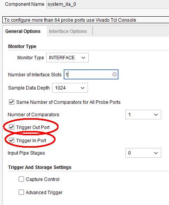
Task: Uncheck Same Number of Comparators checkbox
Action: click(x=12, y=102)
